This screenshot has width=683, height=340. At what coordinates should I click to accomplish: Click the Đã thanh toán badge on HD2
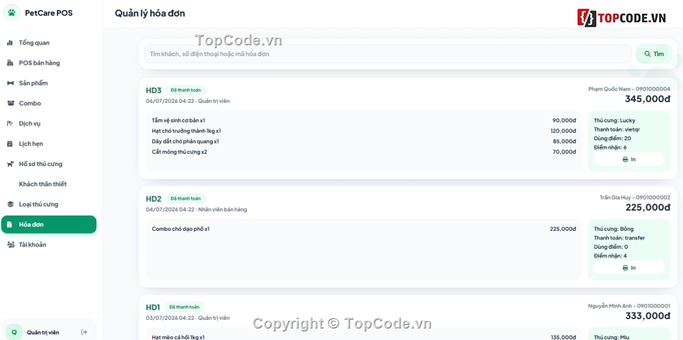click(x=185, y=198)
